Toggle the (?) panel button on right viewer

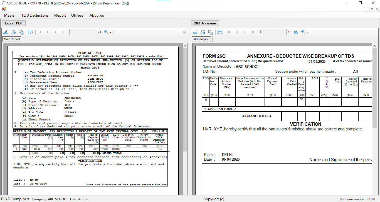coord(220,32)
